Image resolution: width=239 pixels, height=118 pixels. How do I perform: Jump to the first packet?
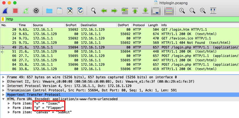pos(135,11)
